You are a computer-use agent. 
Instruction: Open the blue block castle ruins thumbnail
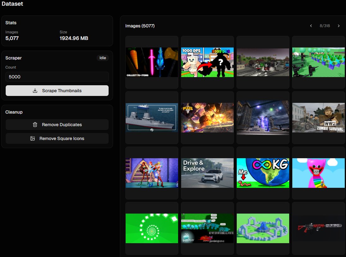(263, 228)
